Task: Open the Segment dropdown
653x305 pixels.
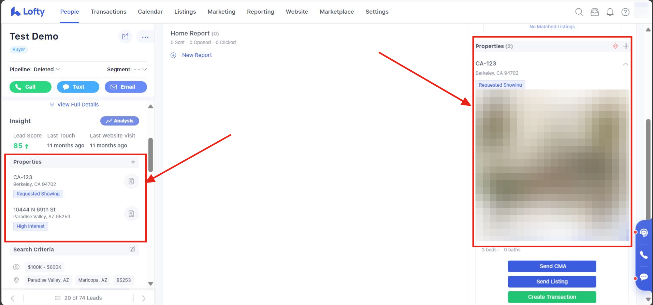Action: click(127, 69)
